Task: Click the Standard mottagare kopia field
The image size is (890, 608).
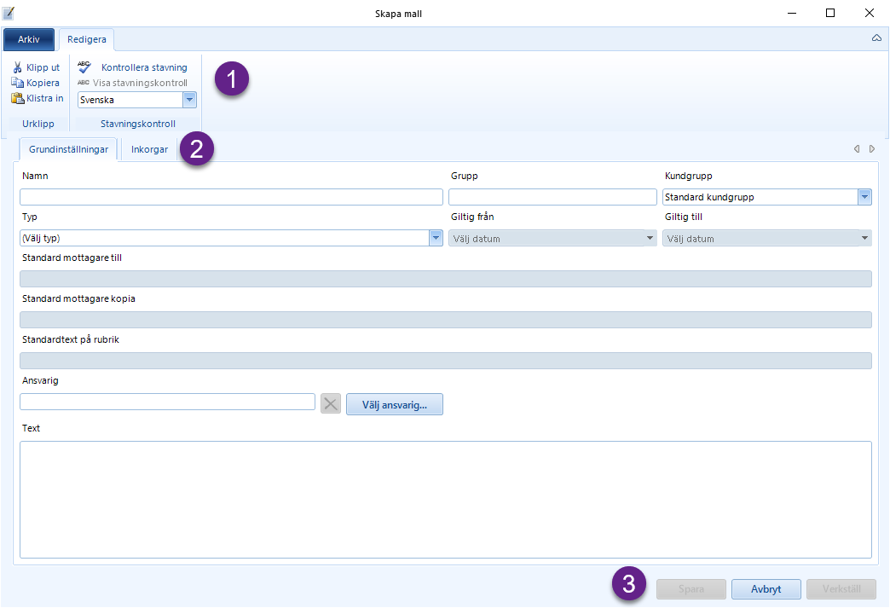Action: 446,320
